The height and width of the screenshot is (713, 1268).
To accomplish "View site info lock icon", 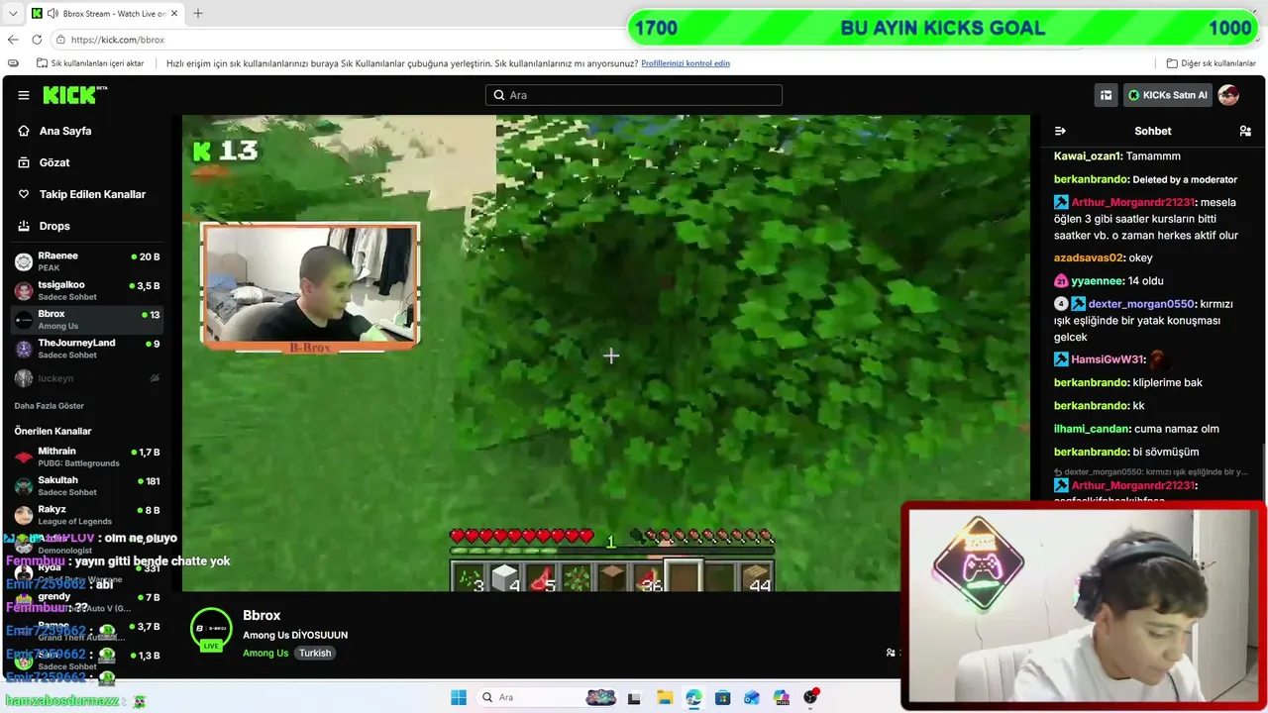I will pyautogui.click(x=61, y=40).
